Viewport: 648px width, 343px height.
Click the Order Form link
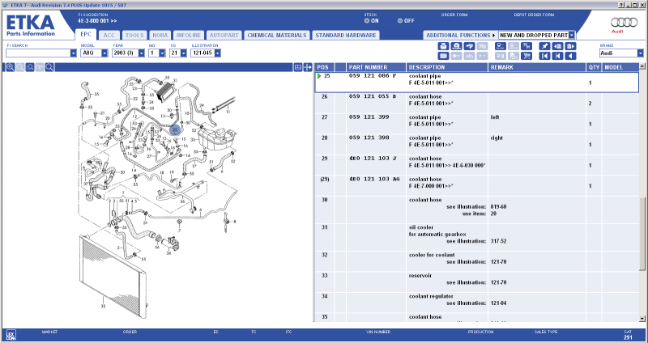pos(454,15)
